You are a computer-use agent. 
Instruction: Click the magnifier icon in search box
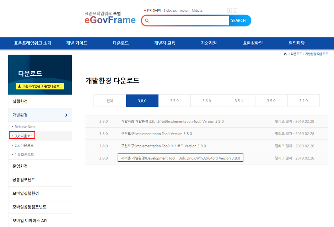click(147, 21)
